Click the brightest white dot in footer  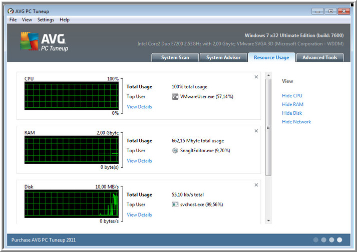point(339,240)
